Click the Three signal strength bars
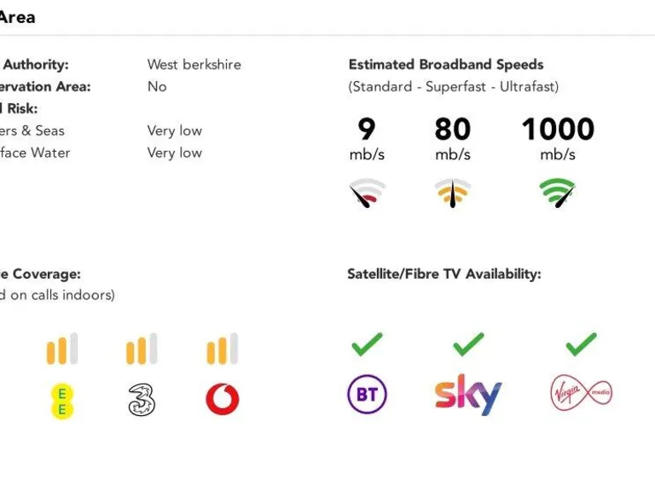 pos(142,349)
